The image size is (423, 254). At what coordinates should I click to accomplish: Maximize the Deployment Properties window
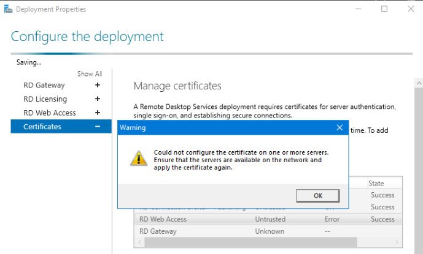(384, 9)
